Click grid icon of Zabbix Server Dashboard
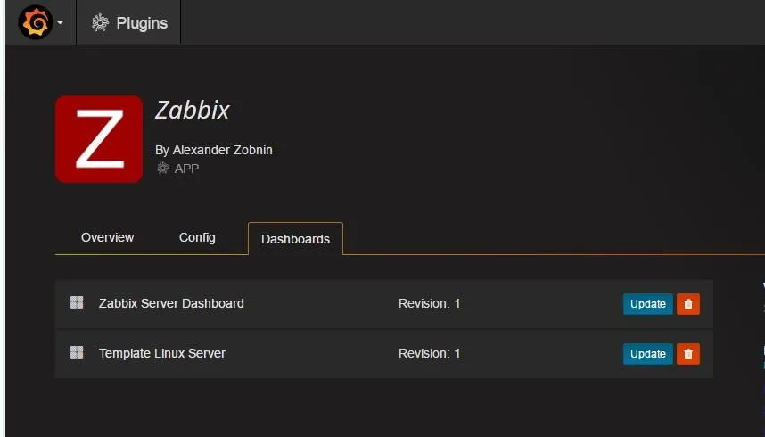The width and height of the screenshot is (765, 437). [77, 303]
